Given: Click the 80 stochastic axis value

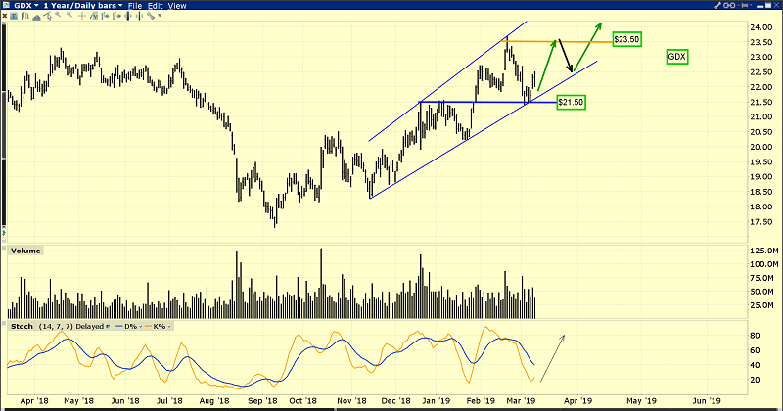Looking at the screenshot, I should click(x=756, y=336).
